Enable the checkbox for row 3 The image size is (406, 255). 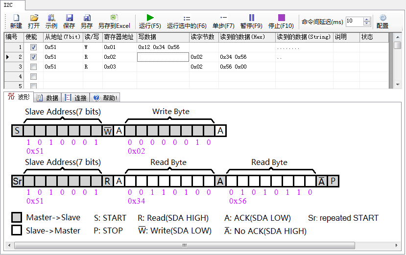tap(33, 67)
